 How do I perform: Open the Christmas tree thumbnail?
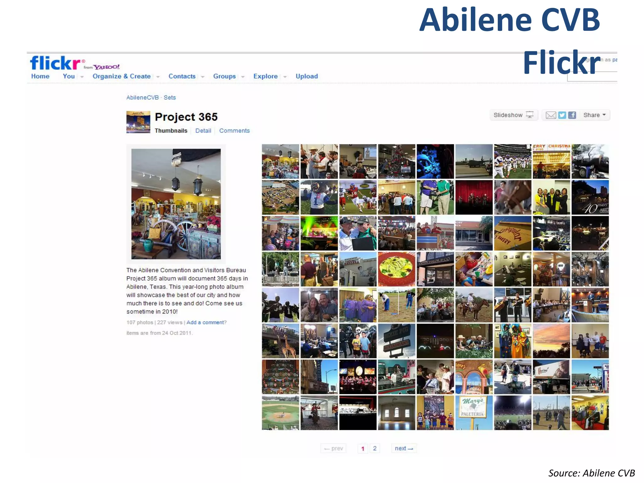click(397, 162)
